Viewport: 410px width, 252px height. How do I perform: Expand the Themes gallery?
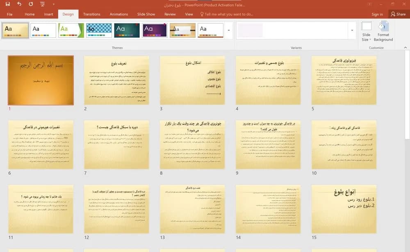coord(229,30)
